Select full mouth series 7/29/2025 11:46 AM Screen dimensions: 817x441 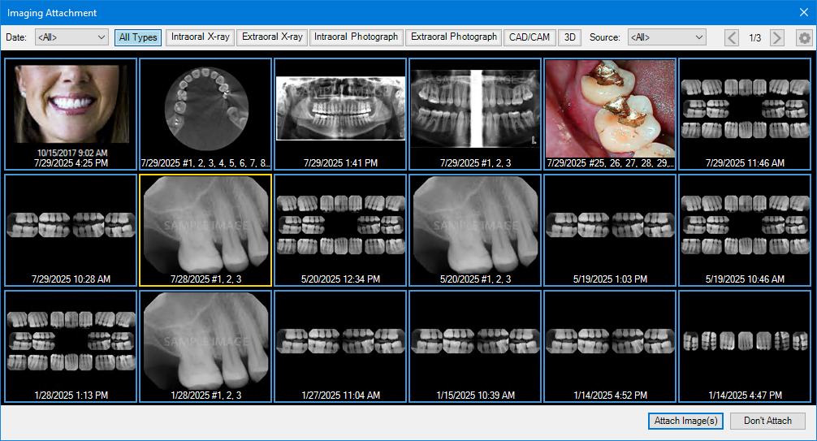coord(745,115)
